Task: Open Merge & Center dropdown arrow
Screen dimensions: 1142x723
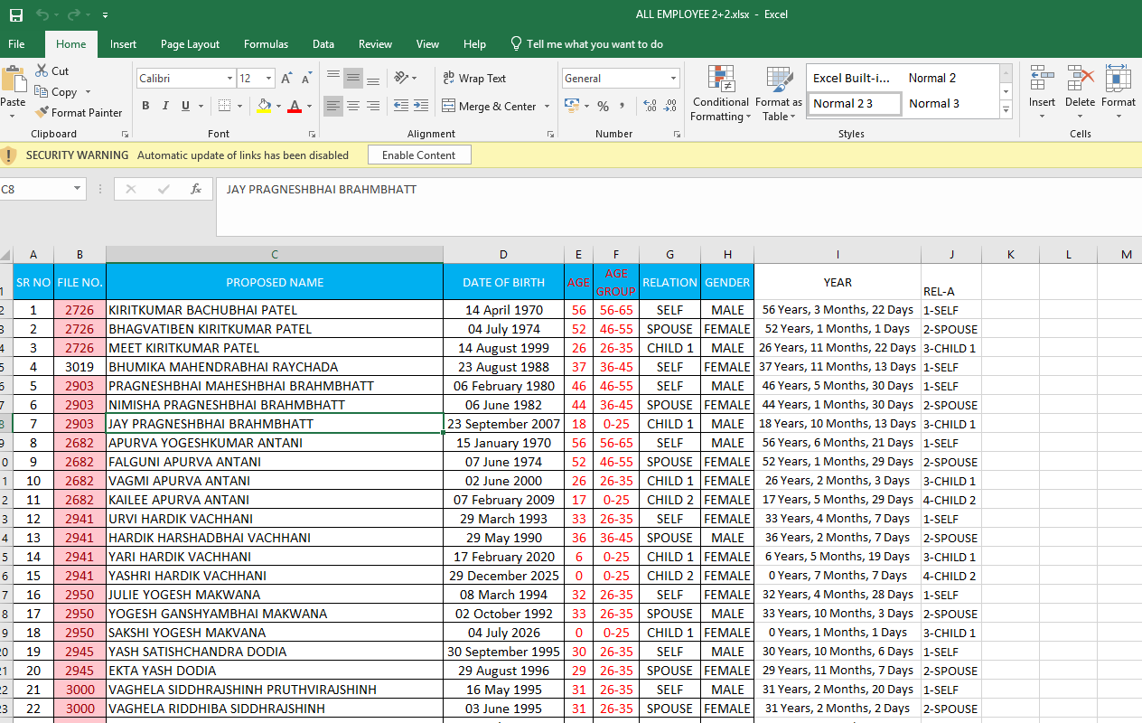Action: point(547,106)
